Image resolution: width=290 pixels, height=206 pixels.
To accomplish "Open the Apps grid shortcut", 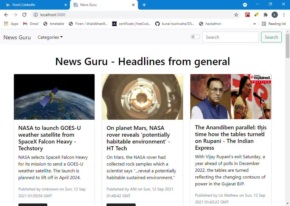I will pos(11,24).
